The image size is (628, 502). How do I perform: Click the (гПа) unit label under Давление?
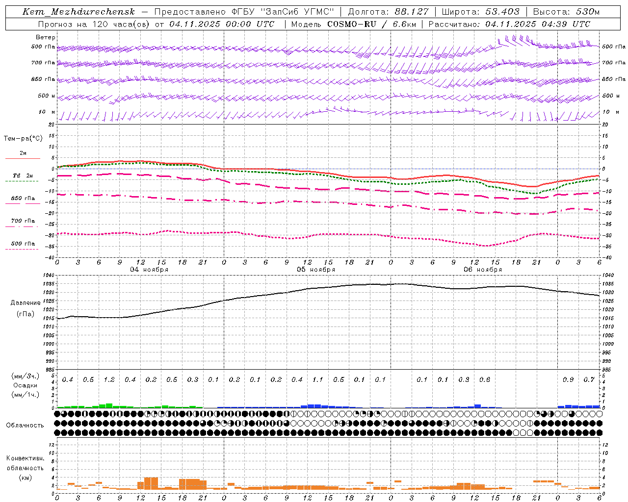[26, 314]
